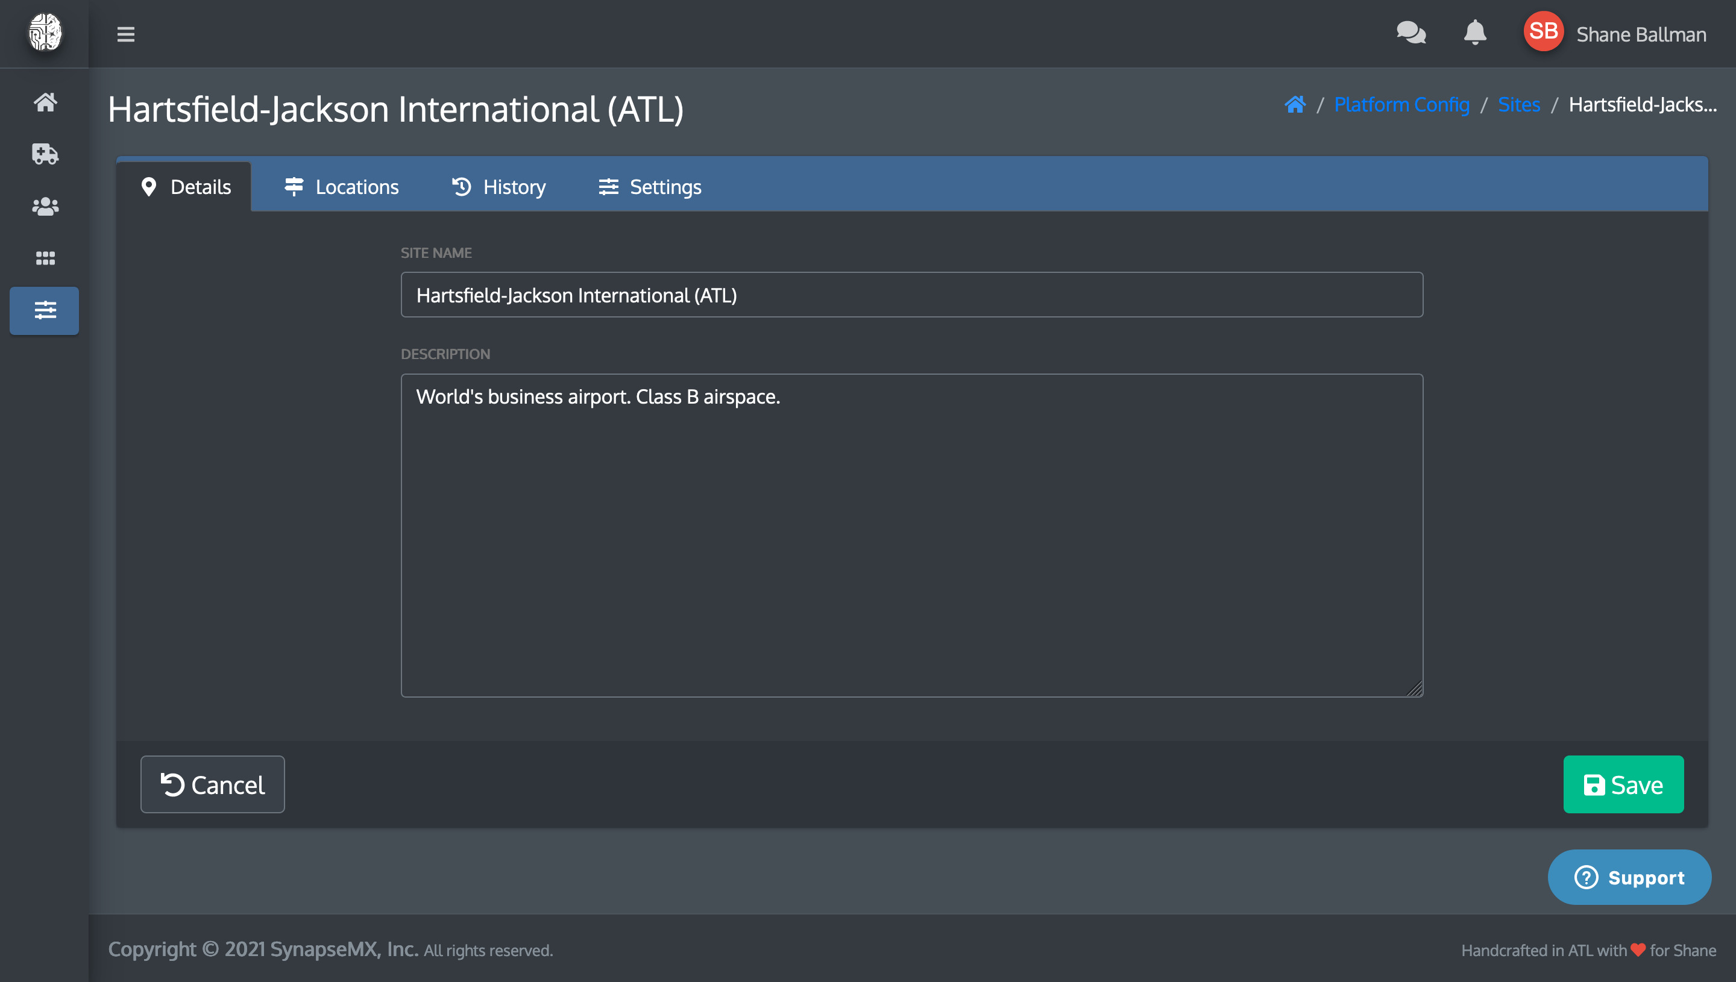Image resolution: width=1736 pixels, height=982 pixels.
Task: Open the Support help widget
Action: [1629, 877]
